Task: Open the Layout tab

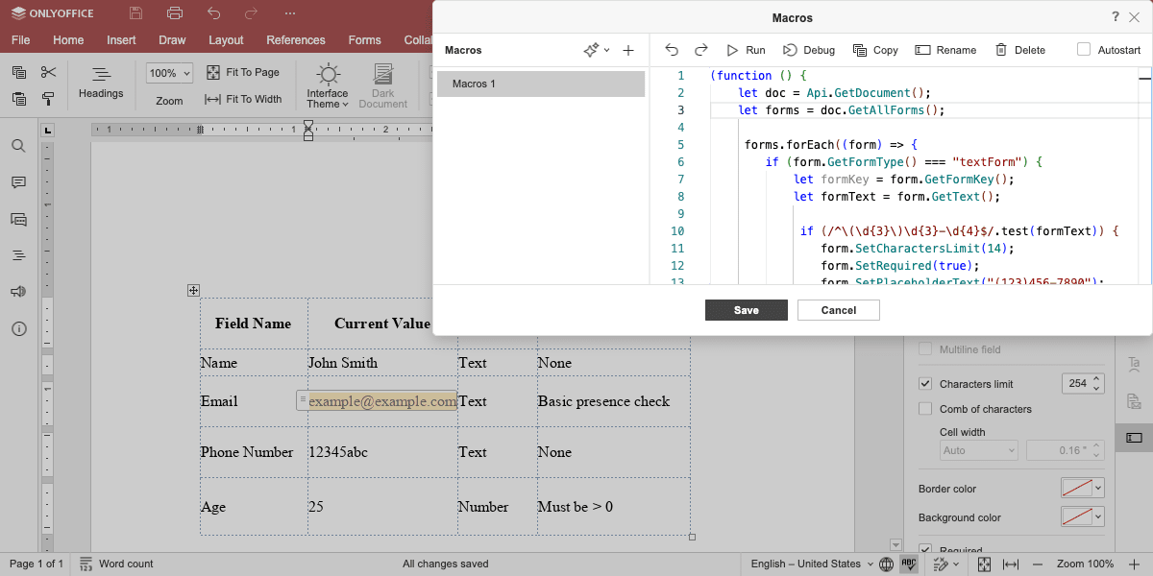Action: pyautogui.click(x=226, y=40)
